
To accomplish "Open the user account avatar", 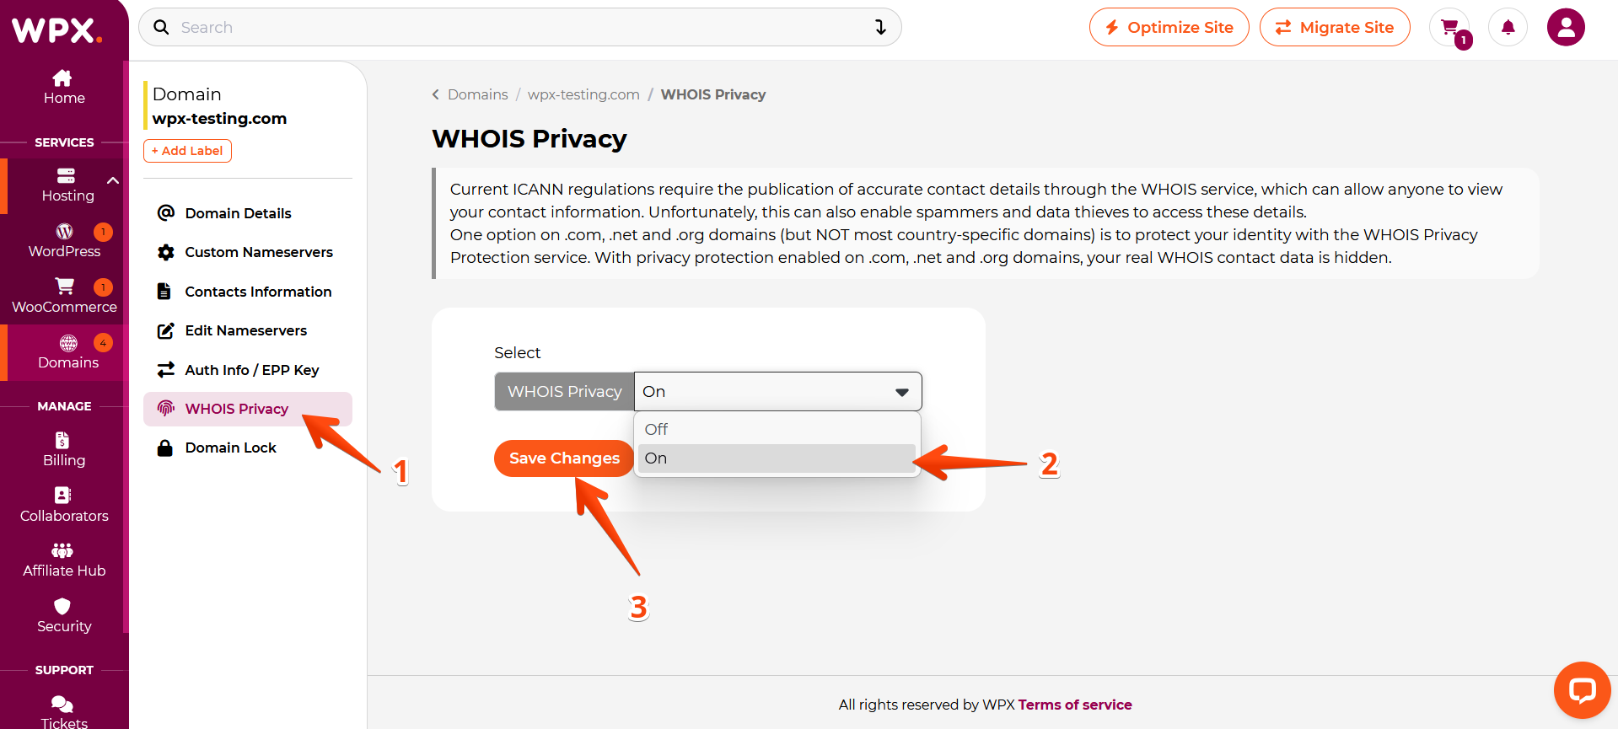I will [x=1566, y=28].
